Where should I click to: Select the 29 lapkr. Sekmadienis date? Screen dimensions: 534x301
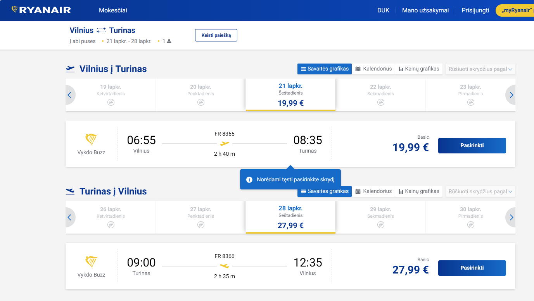380,217
